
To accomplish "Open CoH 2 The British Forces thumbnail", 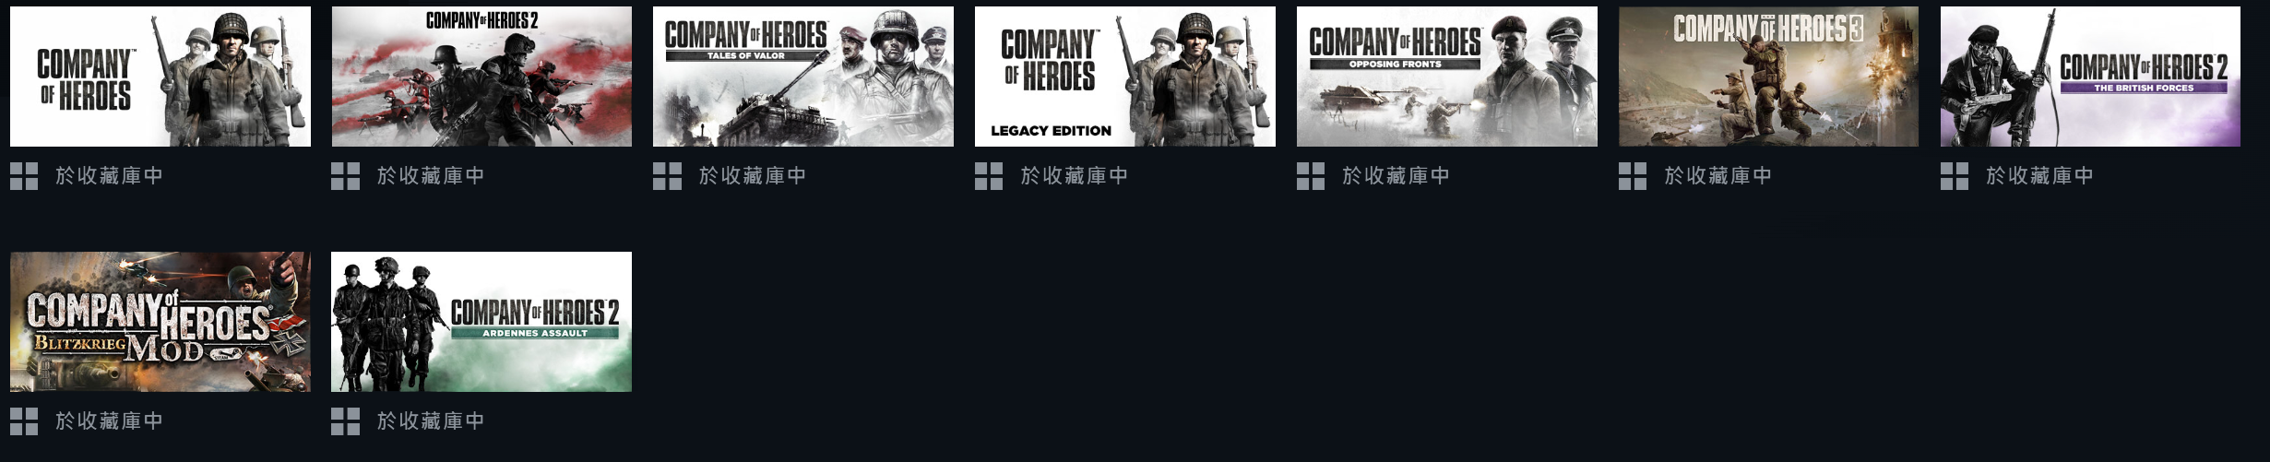I will click(x=2090, y=77).
